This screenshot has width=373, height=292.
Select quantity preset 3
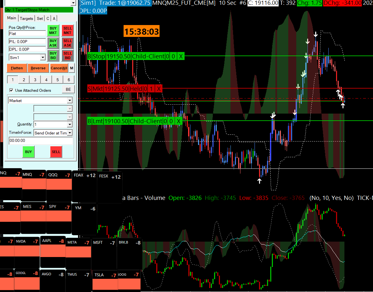(x=35, y=80)
